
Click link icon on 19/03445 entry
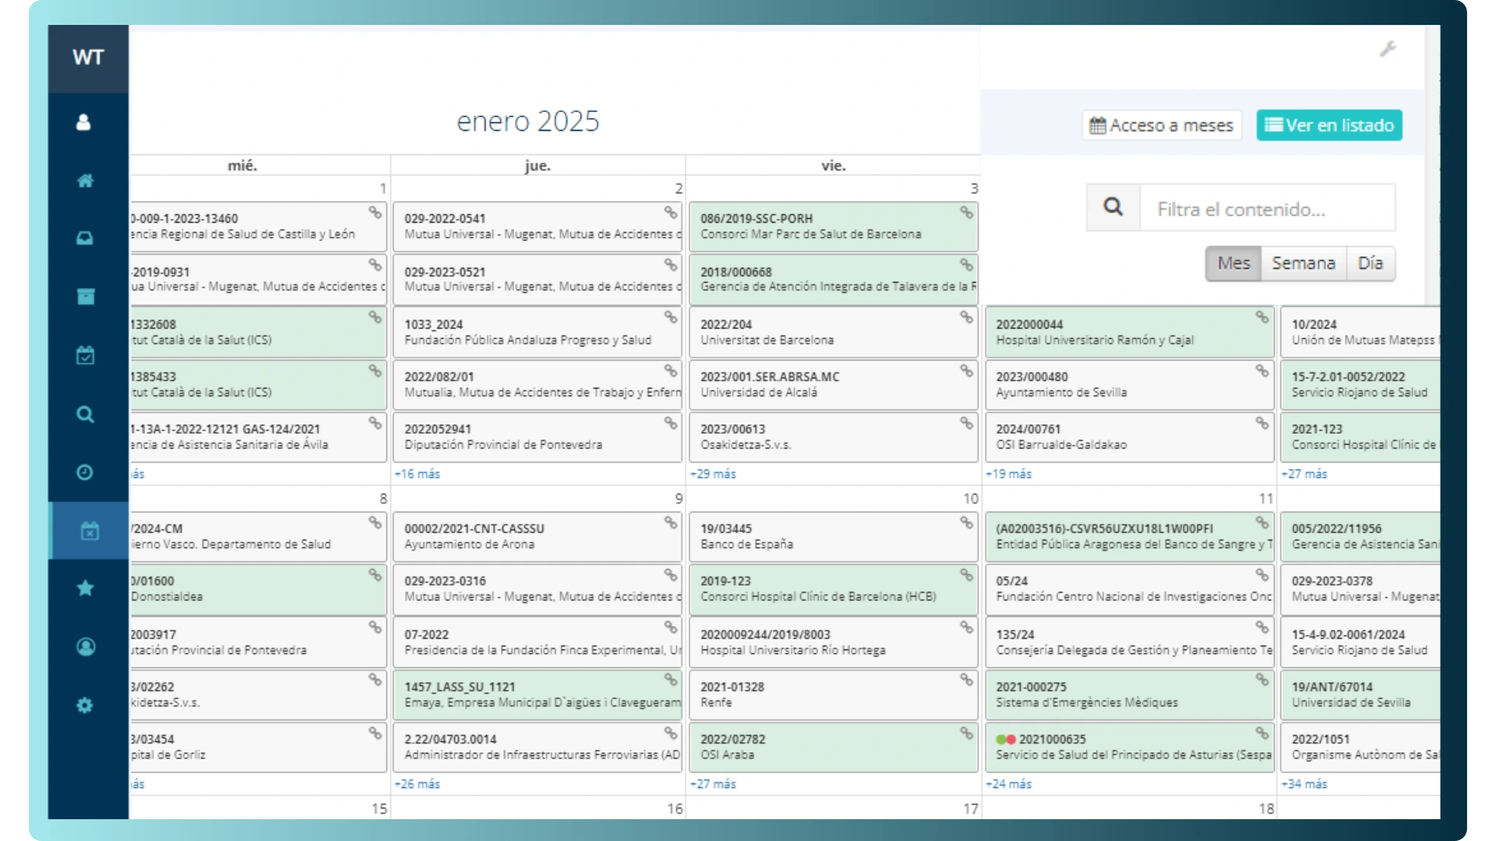(966, 523)
